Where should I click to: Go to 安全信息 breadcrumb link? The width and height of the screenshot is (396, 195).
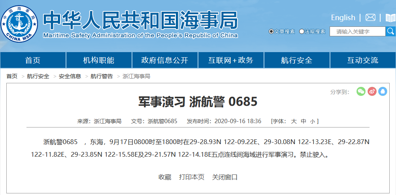[x=70, y=76]
